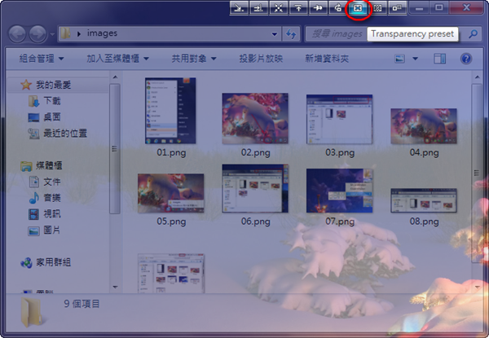Screen dimensions: 489x338
Task: Select the 05.png thumbnail
Action: [171, 194]
